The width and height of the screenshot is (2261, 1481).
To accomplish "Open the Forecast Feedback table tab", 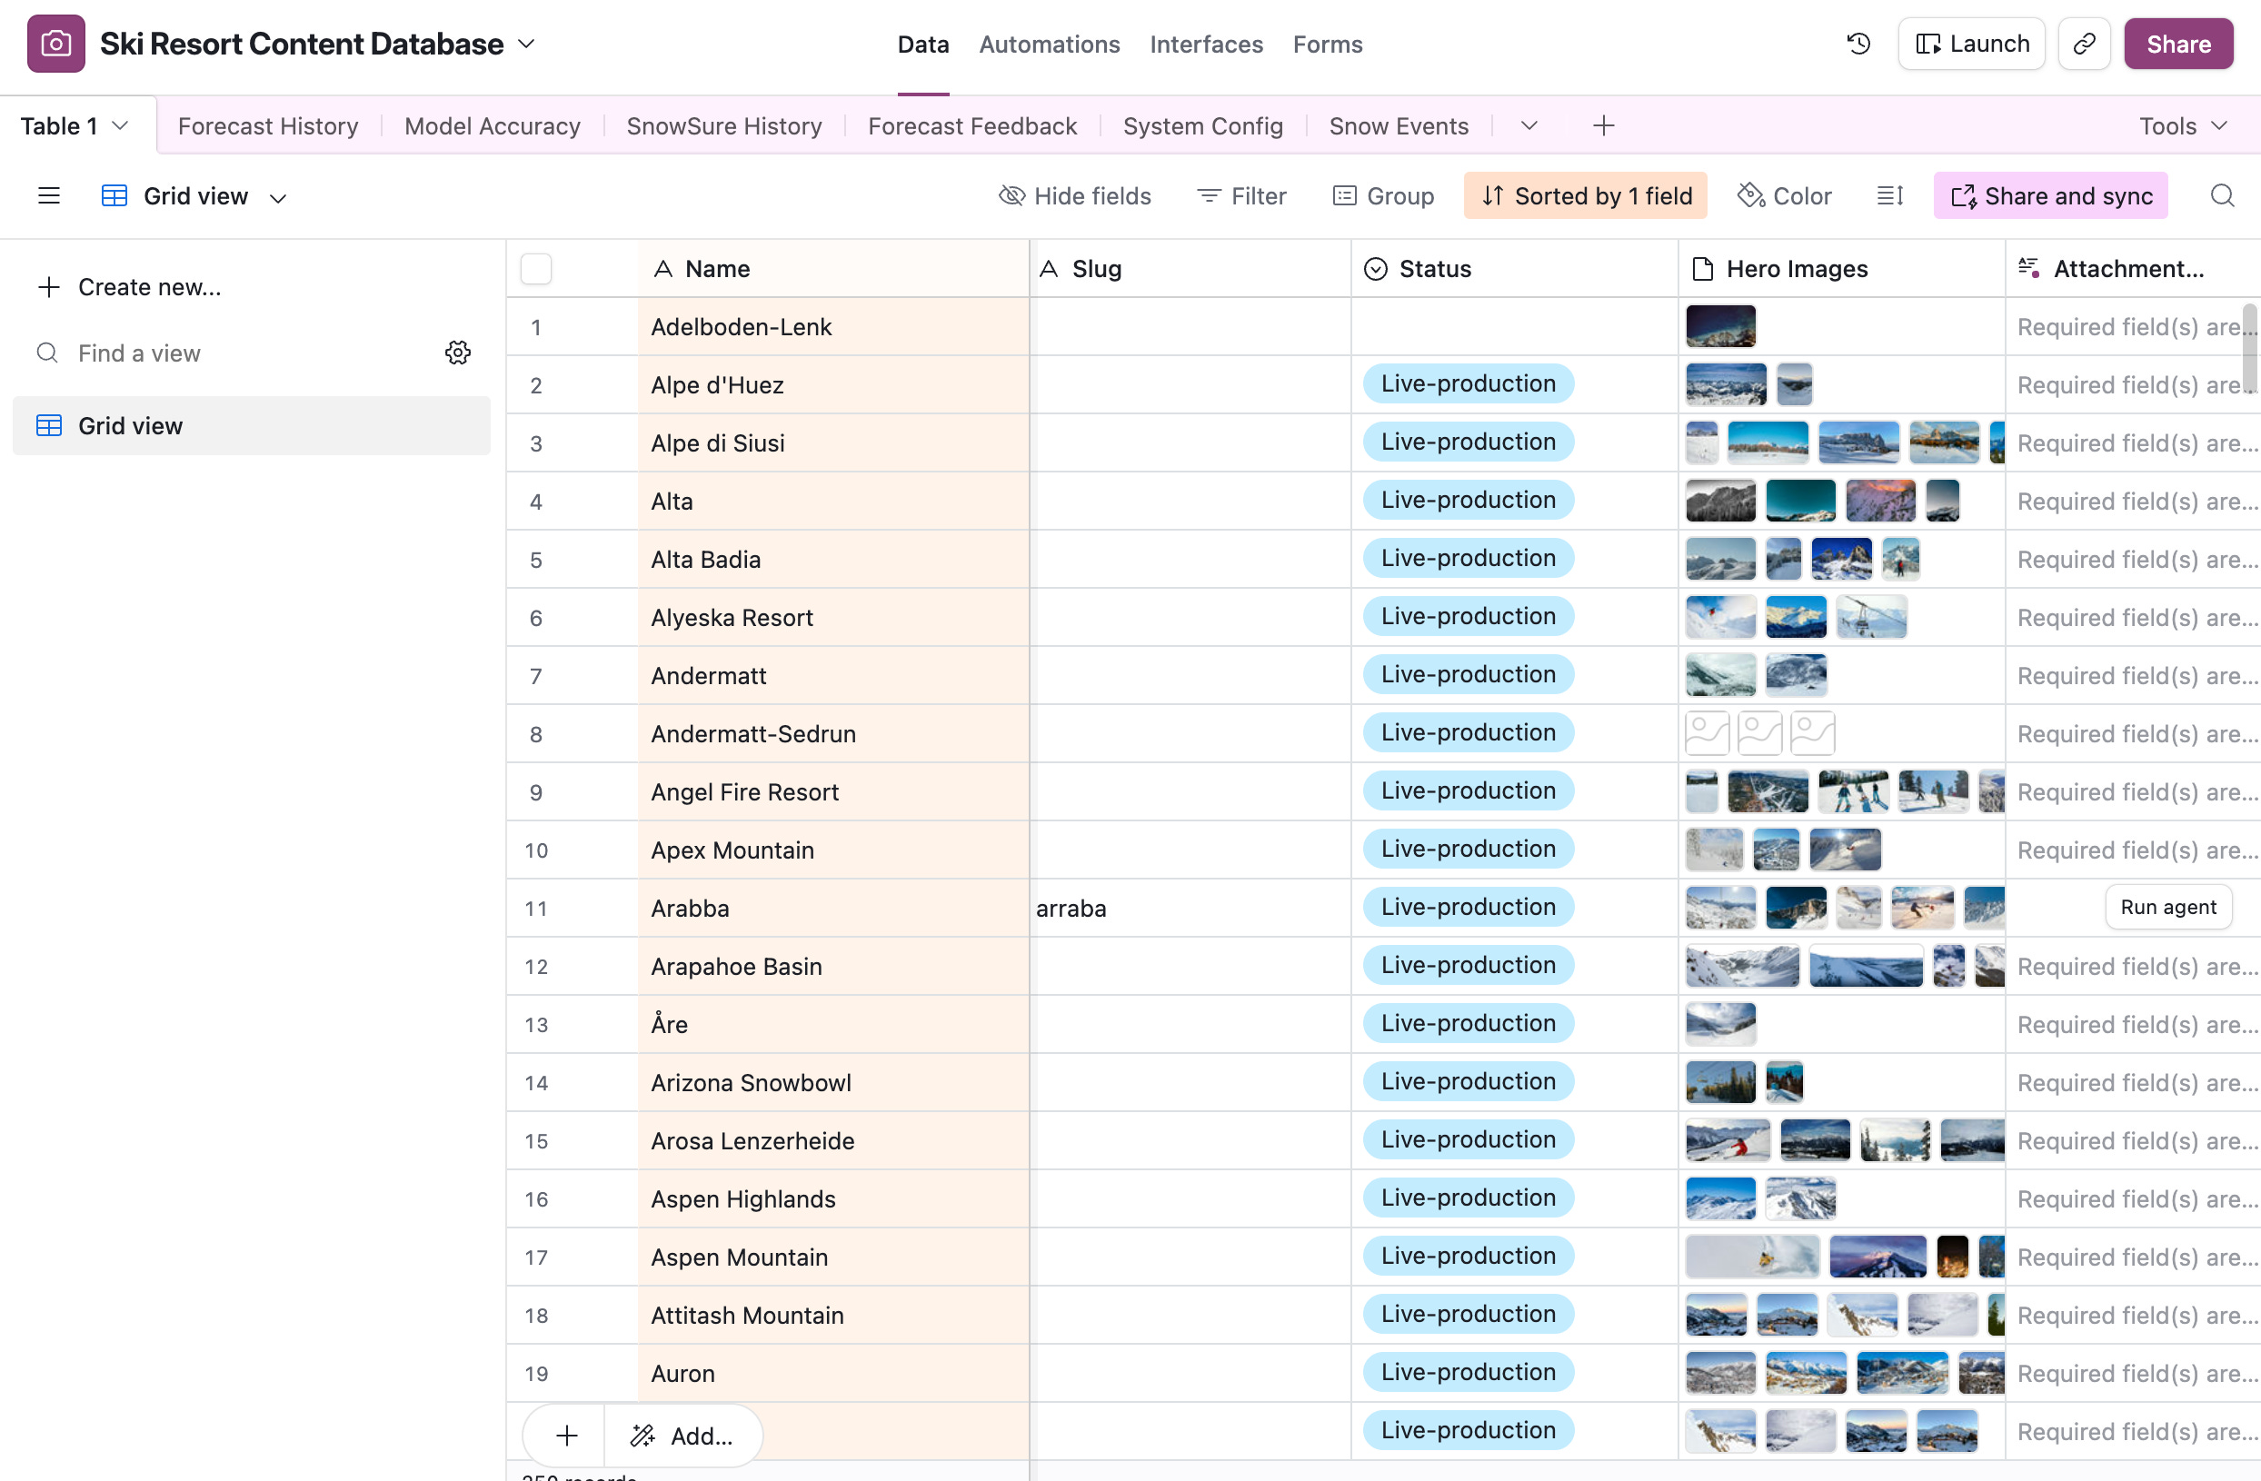I will 971,125.
